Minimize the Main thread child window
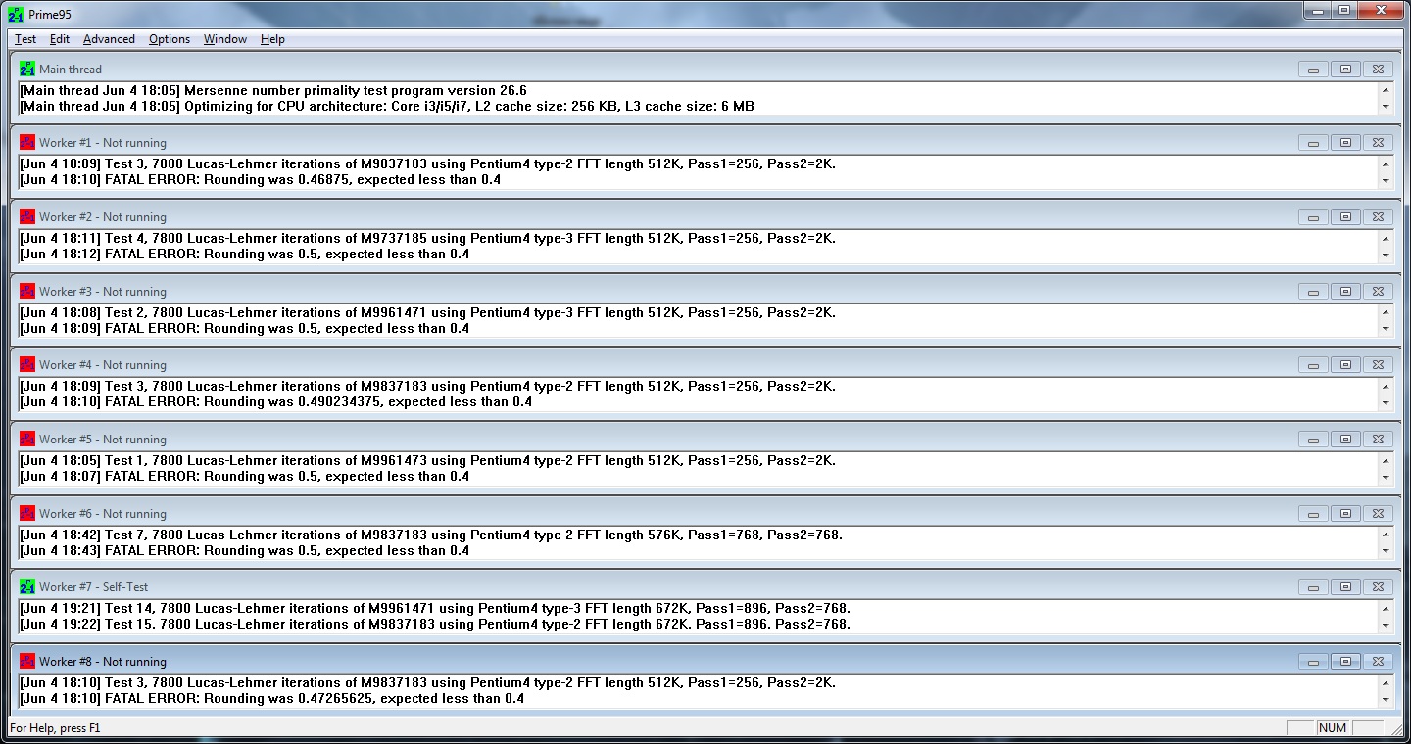1411x745 pixels. pos(1313,70)
